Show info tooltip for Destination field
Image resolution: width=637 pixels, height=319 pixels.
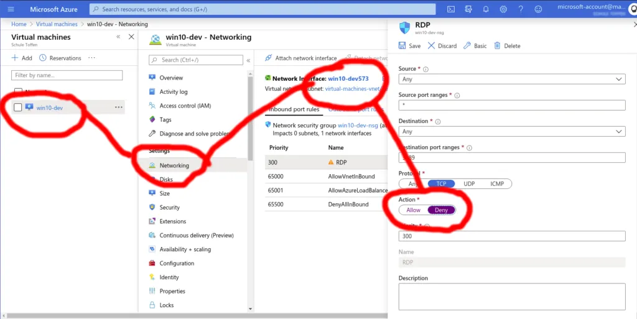click(x=438, y=121)
